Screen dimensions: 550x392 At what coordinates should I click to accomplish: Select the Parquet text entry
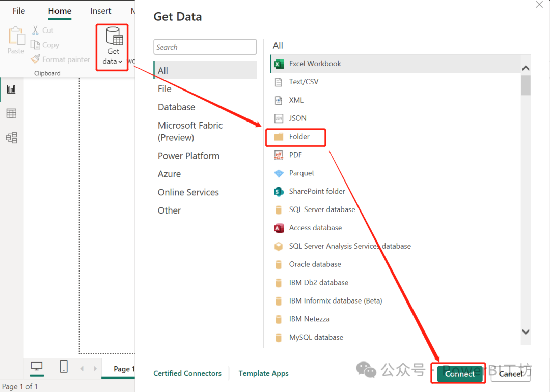click(x=301, y=173)
